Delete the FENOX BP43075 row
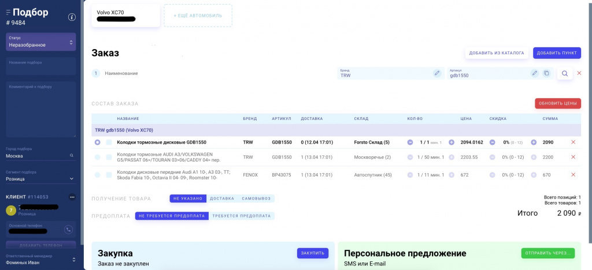Screen dimensions: 592x270 (573, 175)
